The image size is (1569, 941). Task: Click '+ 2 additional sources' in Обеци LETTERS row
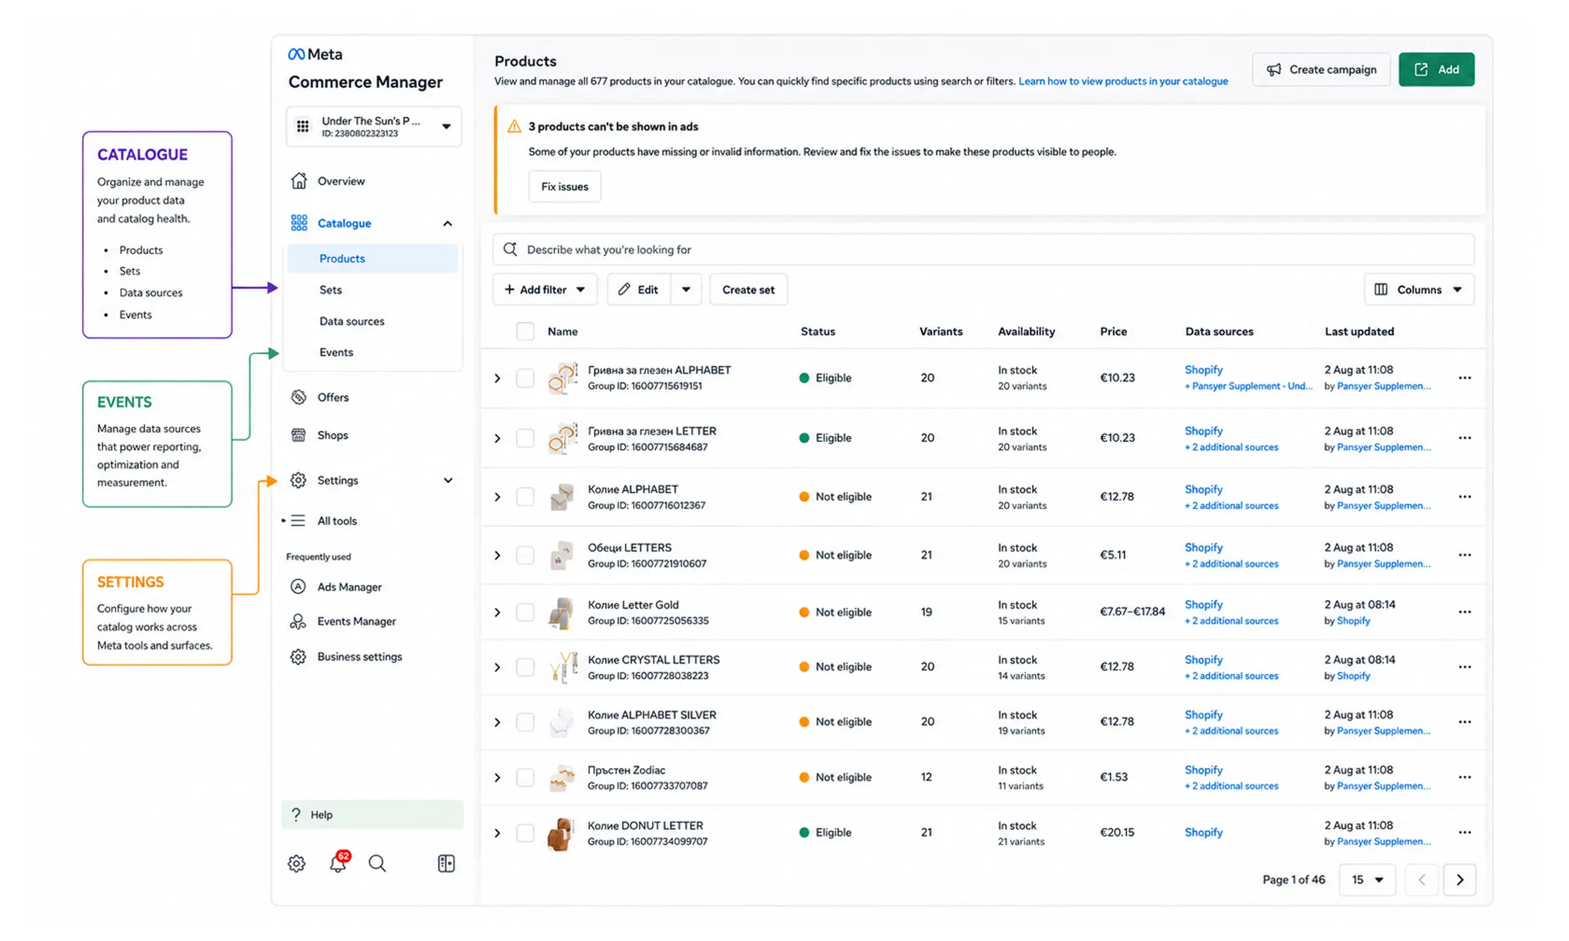point(1231,564)
